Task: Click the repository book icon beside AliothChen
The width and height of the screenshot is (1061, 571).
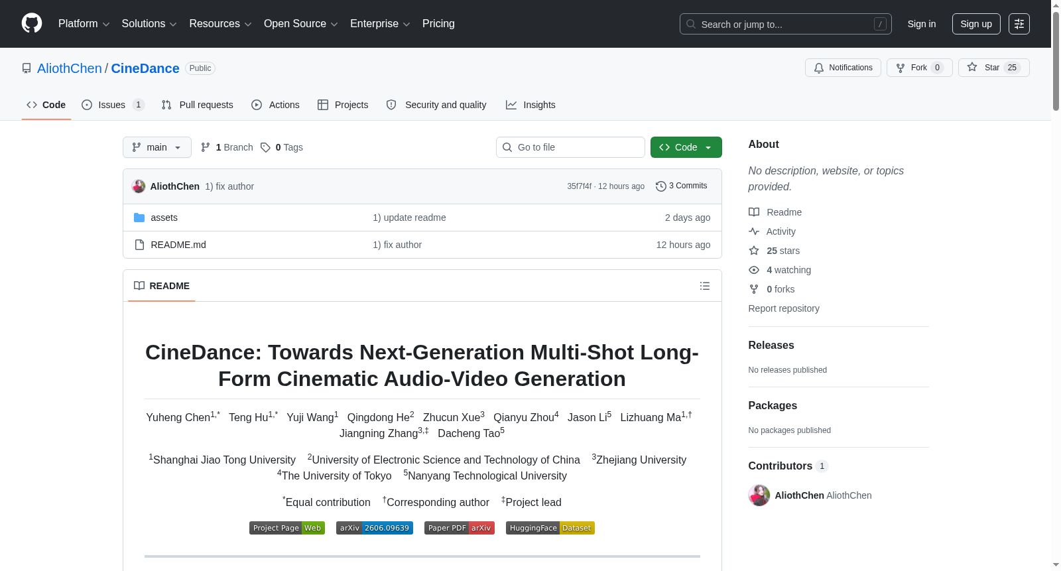Action: [x=27, y=68]
